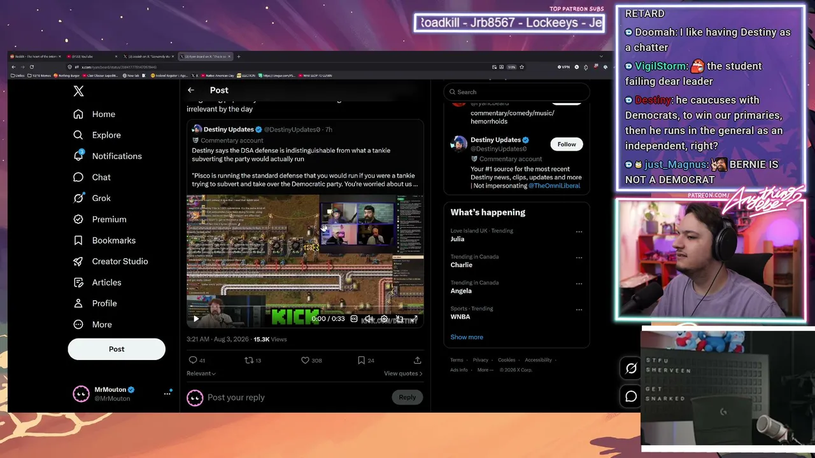Open the Relevant reply sort dropdown
The height and width of the screenshot is (458, 815).
(x=201, y=373)
